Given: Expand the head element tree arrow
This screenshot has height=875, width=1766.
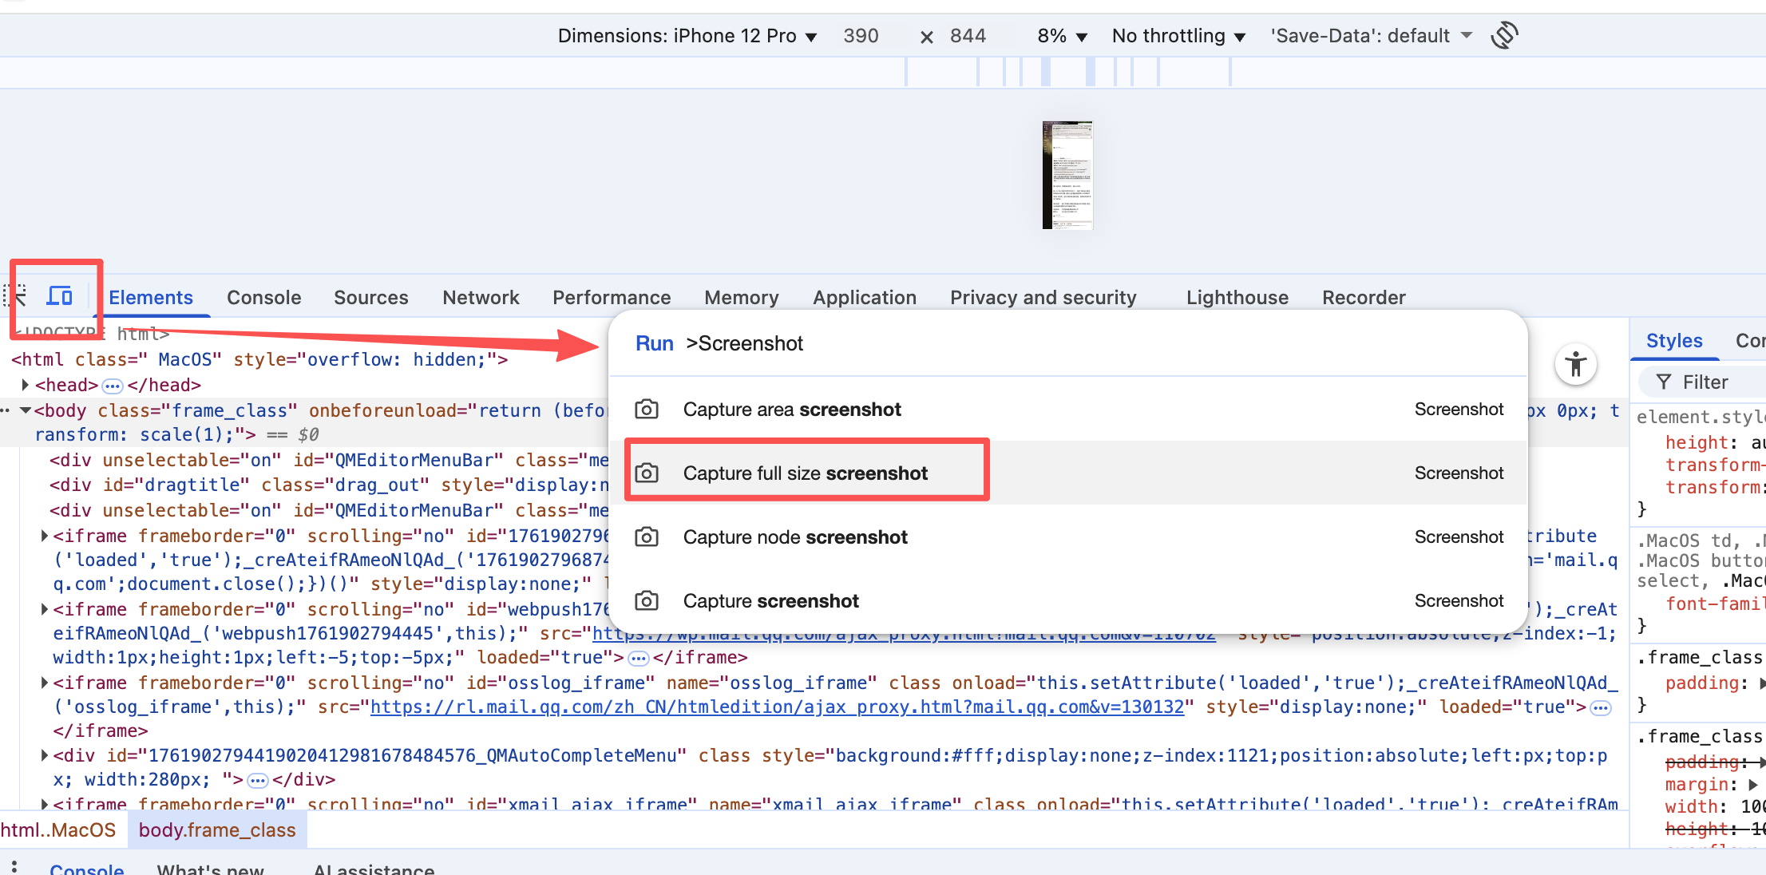Looking at the screenshot, I should [26, 385].
